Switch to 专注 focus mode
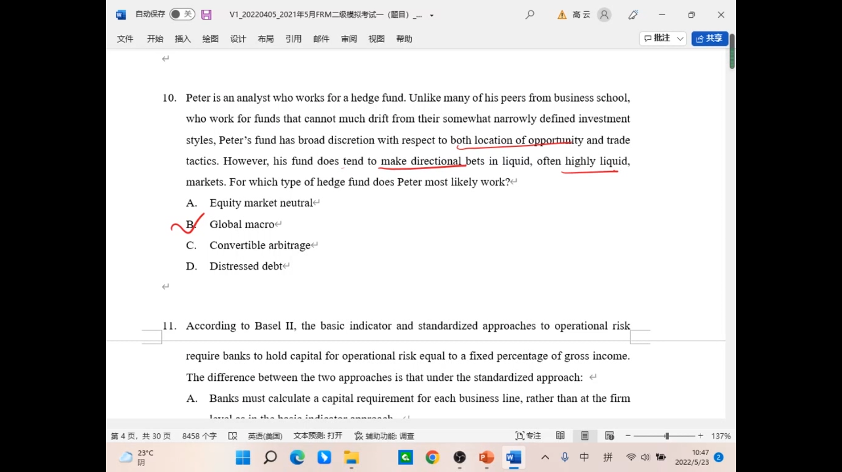Viewport: 842px width, 472px height. [x=528, y=436]
